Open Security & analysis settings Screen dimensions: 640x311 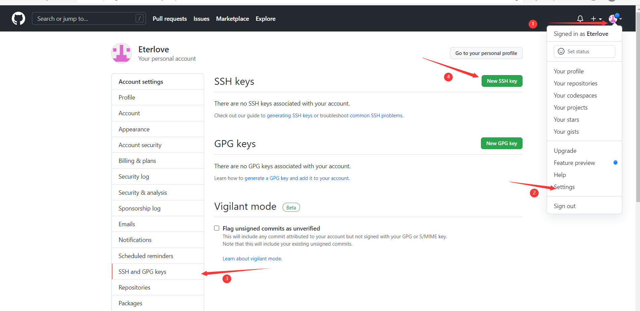point(158,192)
